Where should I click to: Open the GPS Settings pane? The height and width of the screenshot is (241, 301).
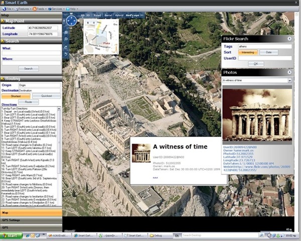pos(31,220)
